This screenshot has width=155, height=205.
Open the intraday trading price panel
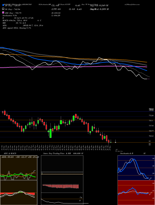point(62,180)
